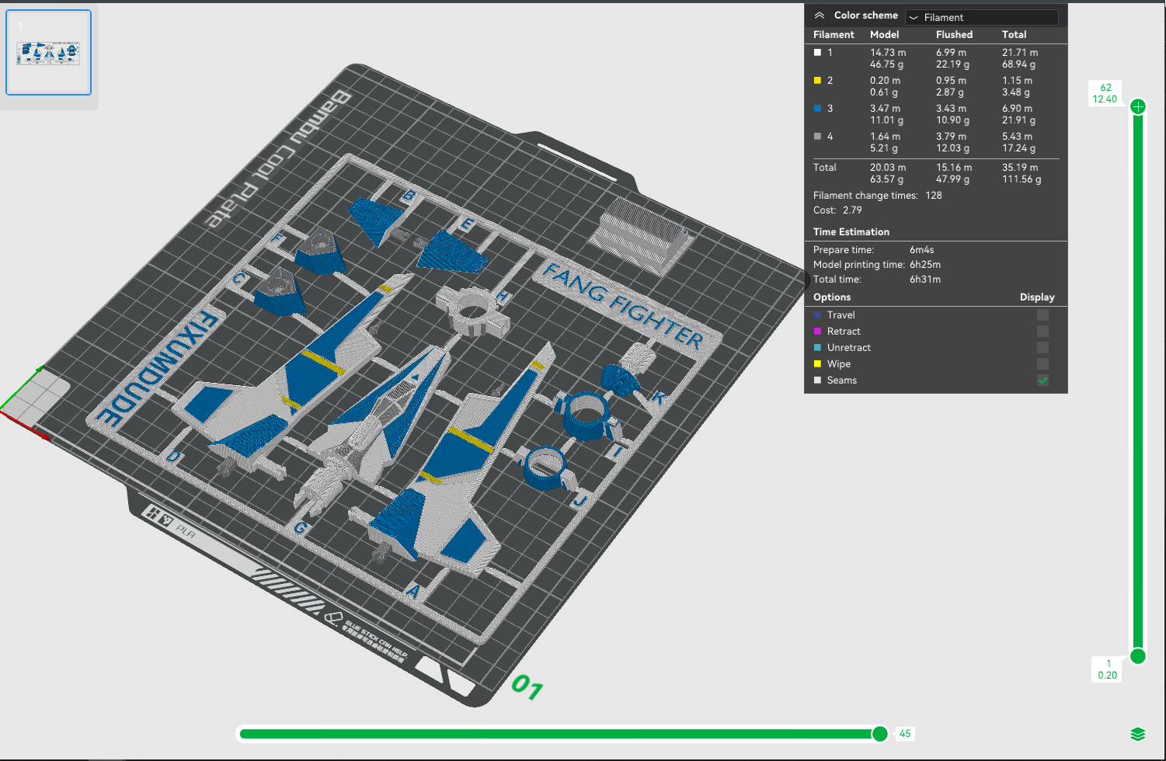Select plate 1 thumbnail in the corner
The width and height of the screenshot is (1166, 761).
pyautogui.click(x=48, y=53)
